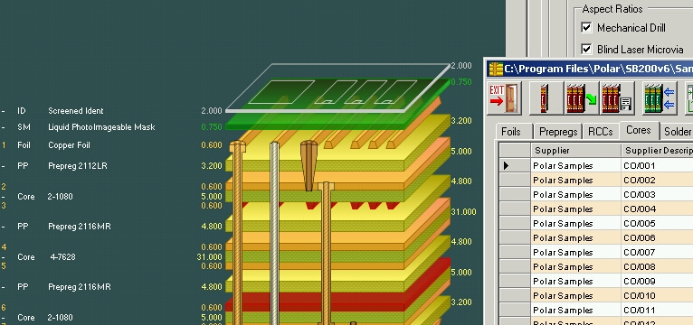Click the 3.200 thickness beside Prepreg 2112LR

click(212, 166)
